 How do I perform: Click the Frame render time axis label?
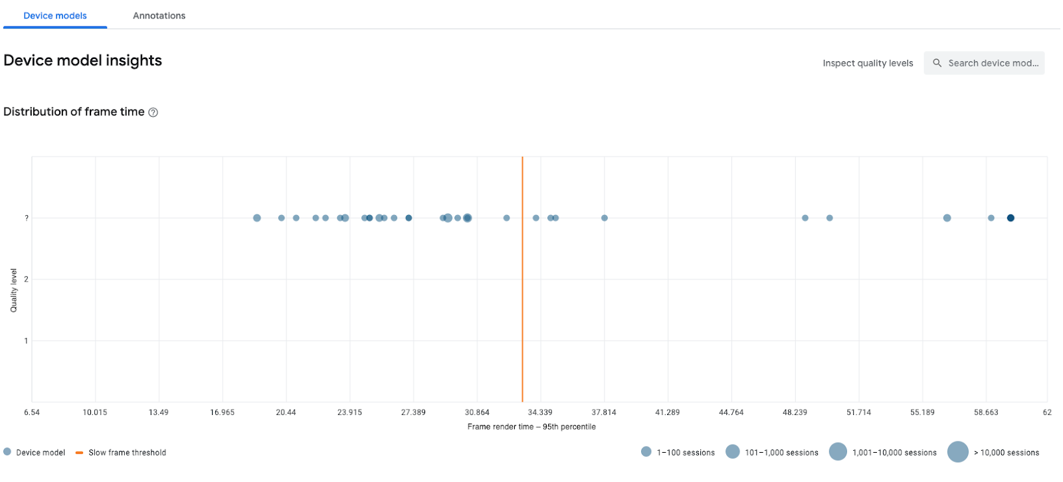coord(531,427)
